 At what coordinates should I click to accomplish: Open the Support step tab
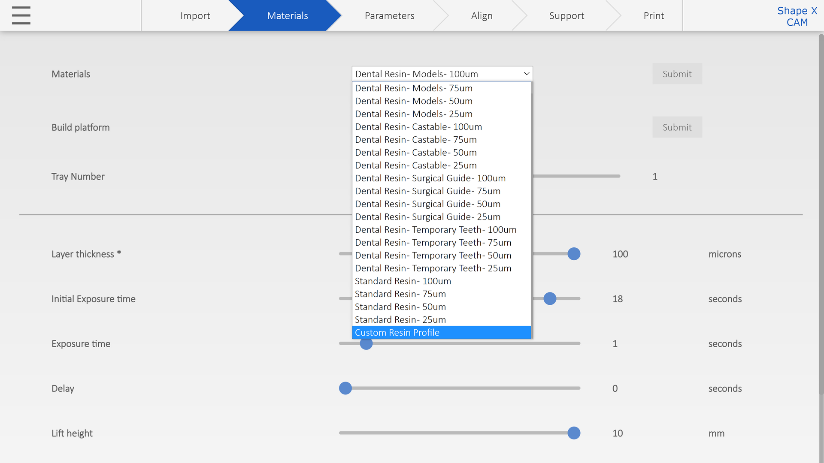click(566, 16)
